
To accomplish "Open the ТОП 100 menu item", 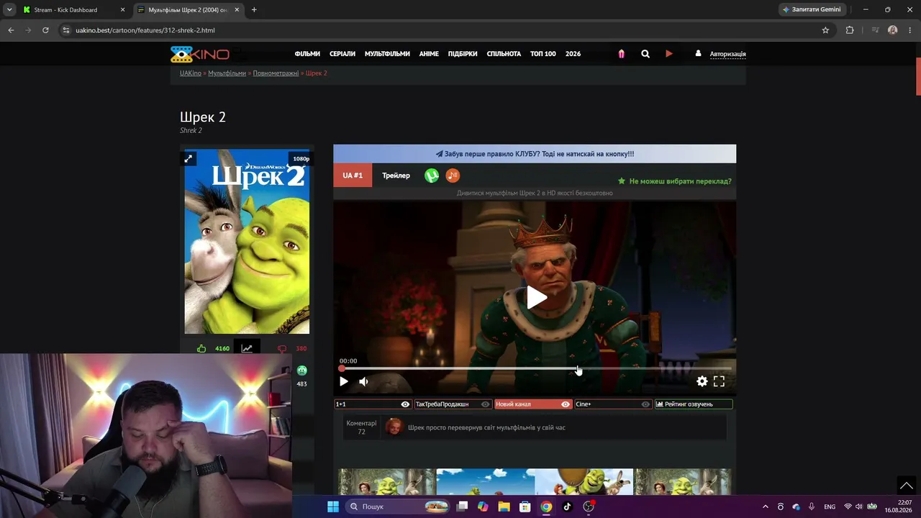I will coord(543,54).
